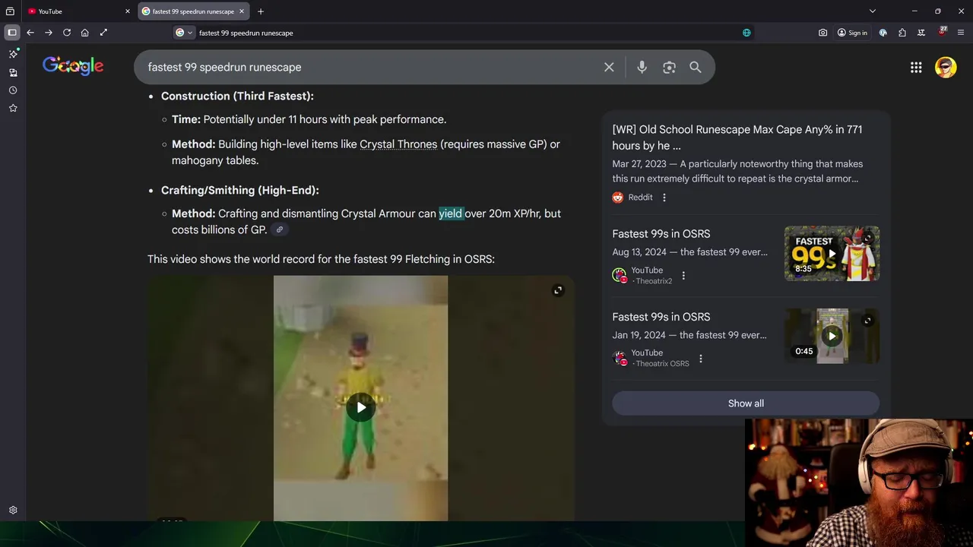Open the second sidebar icon below sparkle
The width and height of the screenshot is (973, 547).
(x=13, y=72)
